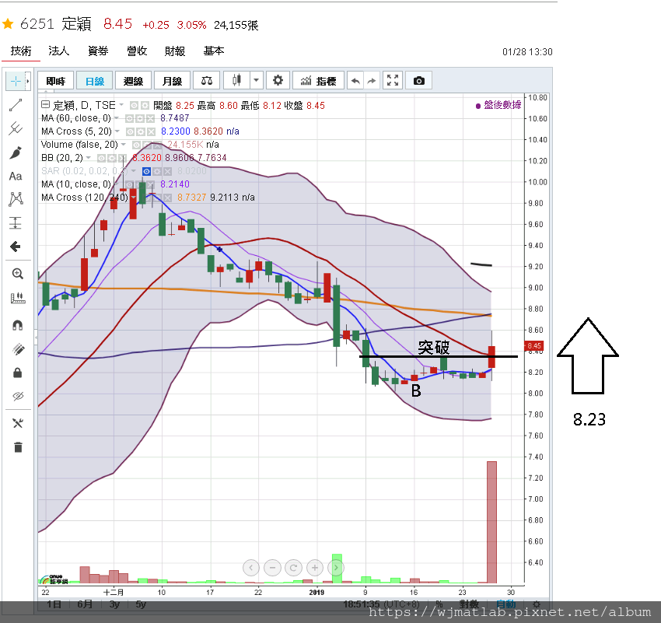Reset chart view with circular arrow
This screenshot has height=623, width=661.
[293, 568]
